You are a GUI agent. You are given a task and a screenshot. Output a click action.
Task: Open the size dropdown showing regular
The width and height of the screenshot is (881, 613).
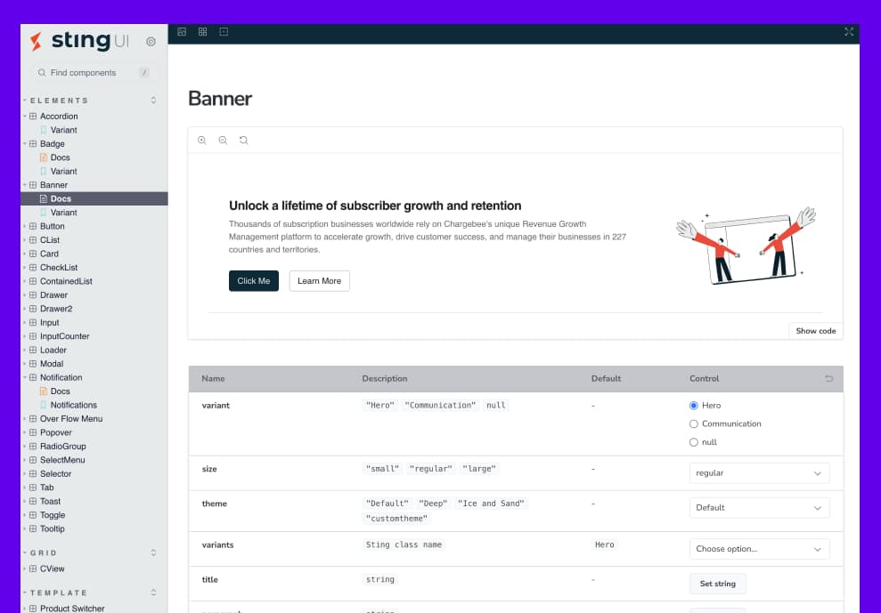(x=759, y=473)
